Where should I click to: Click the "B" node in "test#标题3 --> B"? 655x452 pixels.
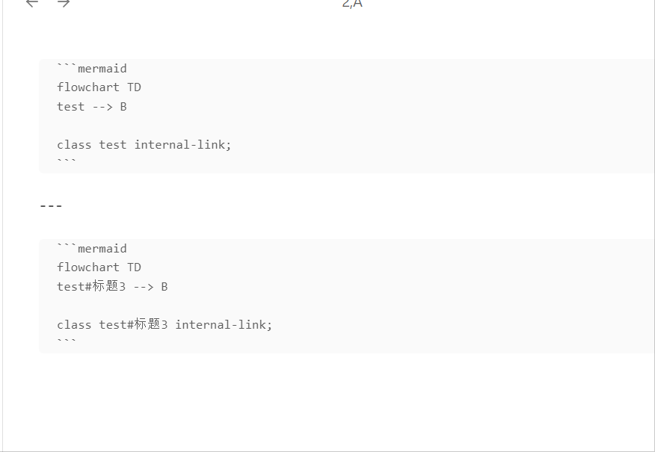point(164,287)
